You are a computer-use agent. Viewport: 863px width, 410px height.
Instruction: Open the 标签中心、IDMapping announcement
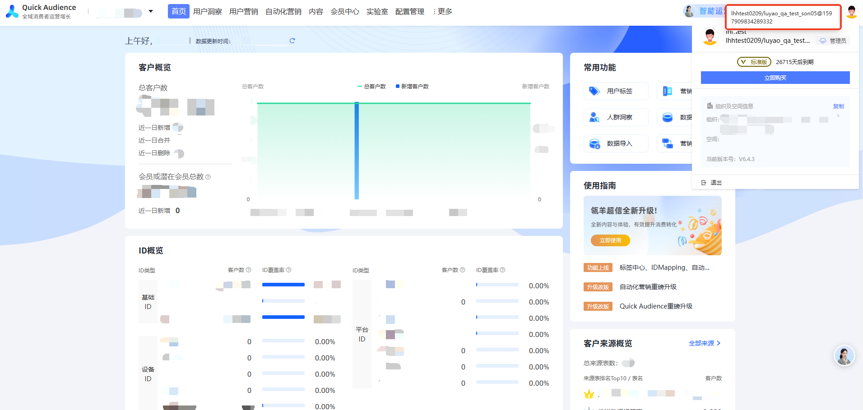click(x=664, y=267)
